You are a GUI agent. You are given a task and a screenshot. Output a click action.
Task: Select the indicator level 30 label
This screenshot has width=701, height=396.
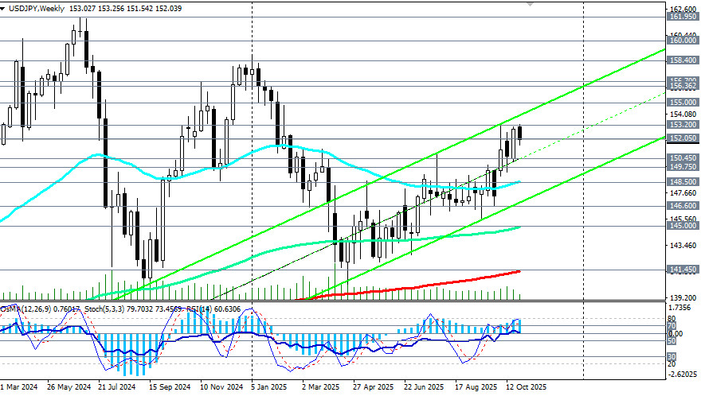672,356
